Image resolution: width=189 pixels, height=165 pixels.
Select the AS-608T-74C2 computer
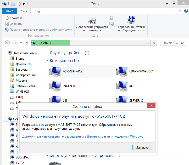pyautogui.click(x=81, y=71)
